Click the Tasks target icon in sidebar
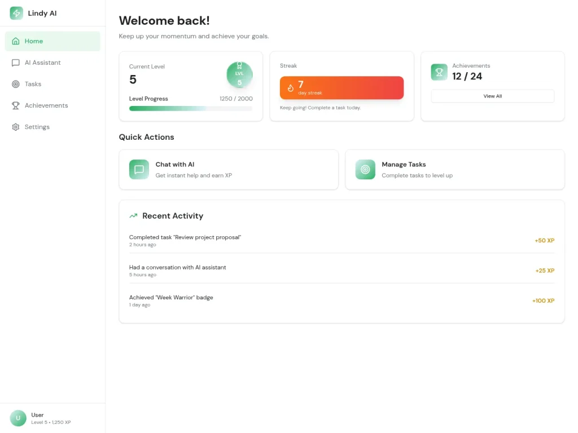The image size is (578, 433). pyautogui.click(x=15, y=84)
